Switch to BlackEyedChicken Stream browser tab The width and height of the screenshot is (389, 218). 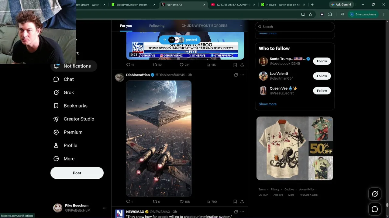coord(133,5)
